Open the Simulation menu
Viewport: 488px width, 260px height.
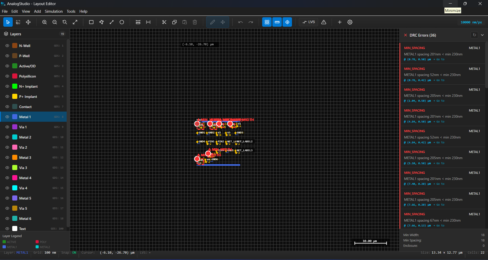coord(54,11)
